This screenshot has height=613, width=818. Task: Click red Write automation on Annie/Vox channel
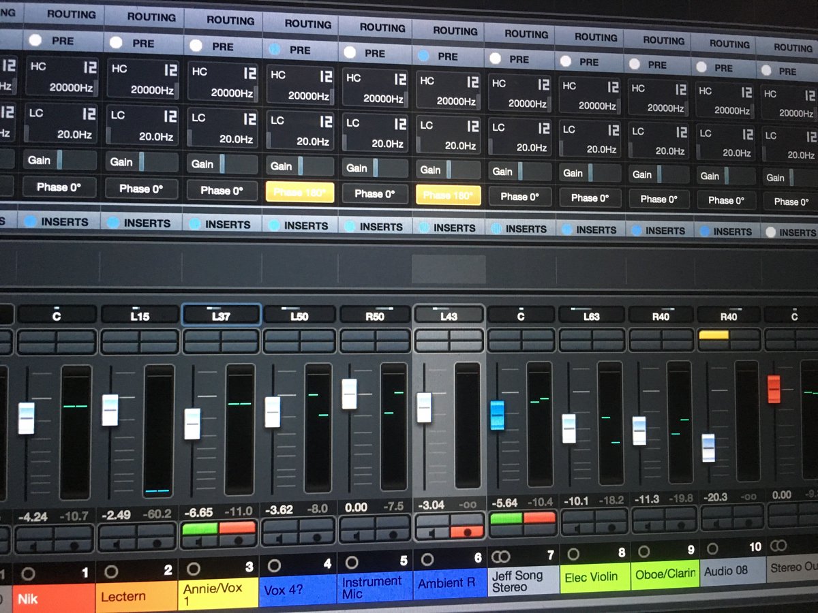(x=237, y=527)
